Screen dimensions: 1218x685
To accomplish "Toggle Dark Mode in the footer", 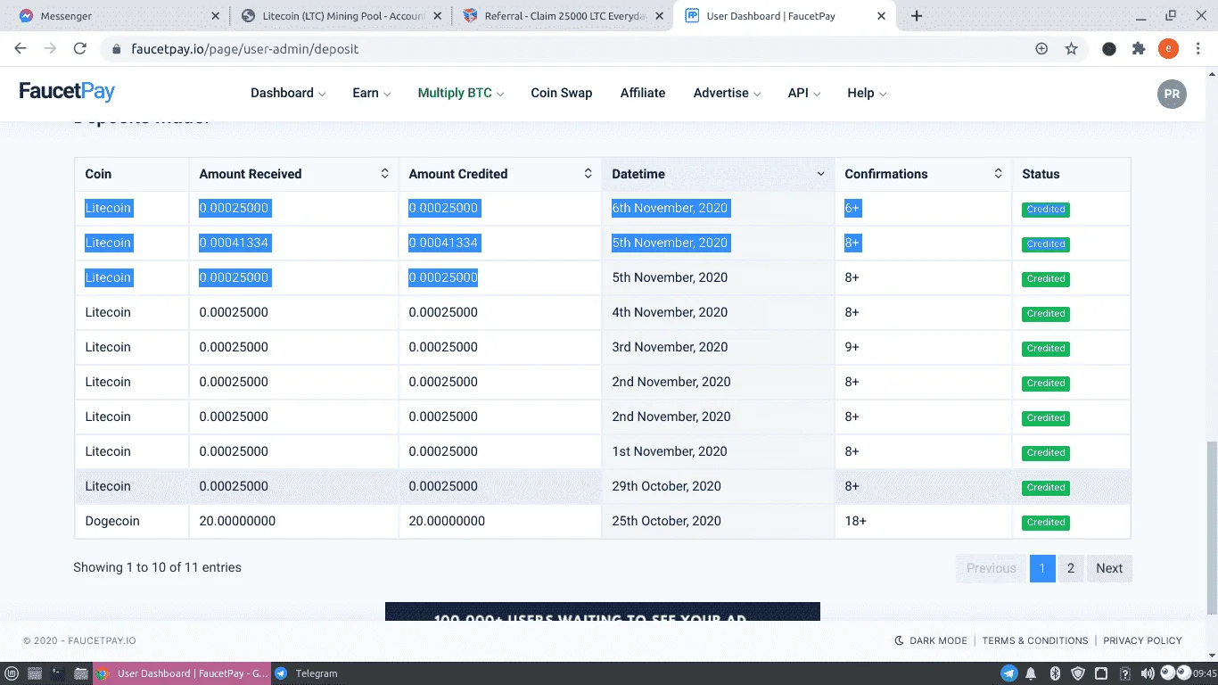I will (931, 640).
